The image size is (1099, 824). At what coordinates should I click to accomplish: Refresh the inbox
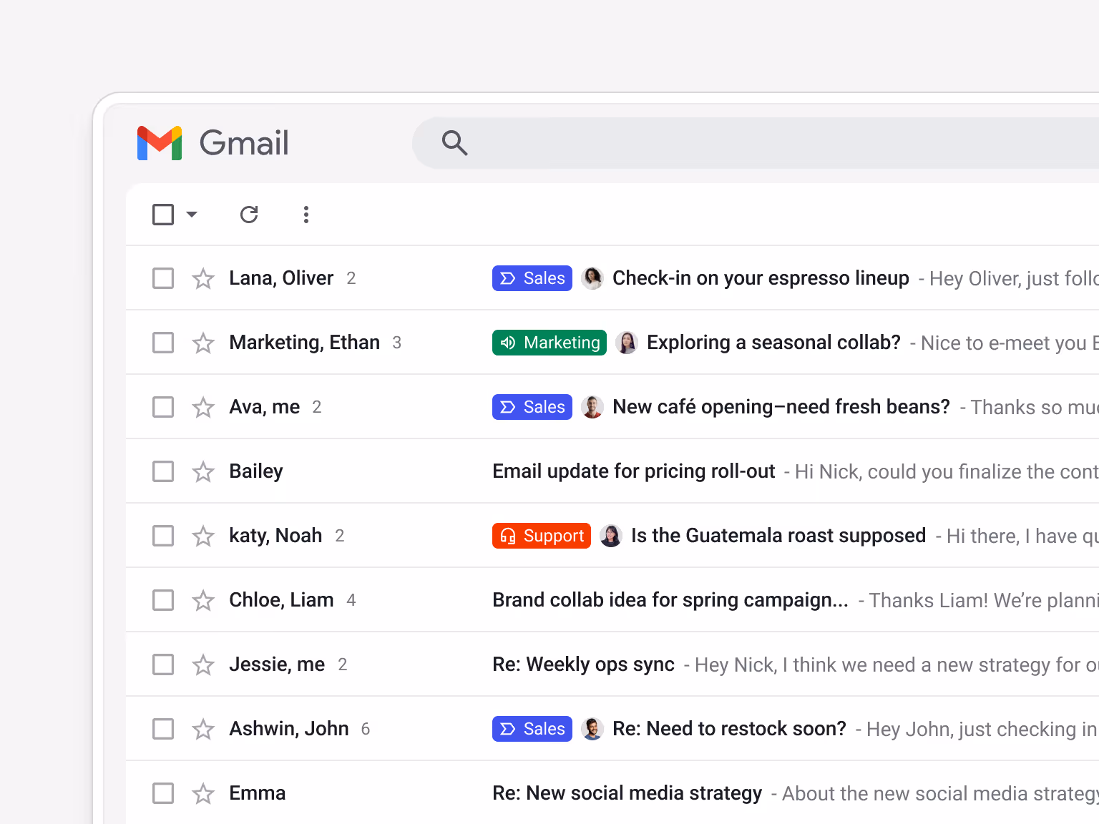point(249,215)
